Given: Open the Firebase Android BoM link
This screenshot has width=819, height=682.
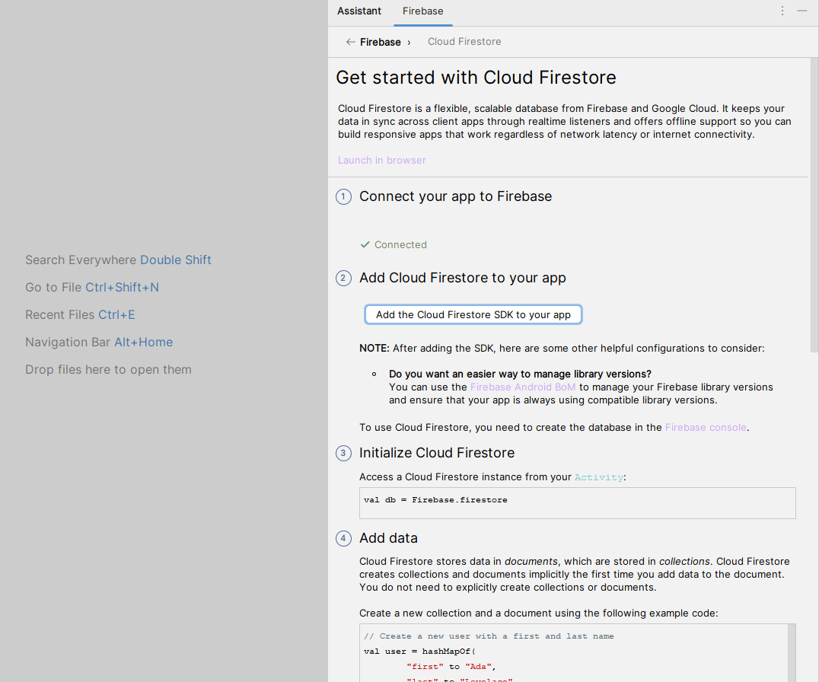Looking at the screenshot, I should pos(523,387).
